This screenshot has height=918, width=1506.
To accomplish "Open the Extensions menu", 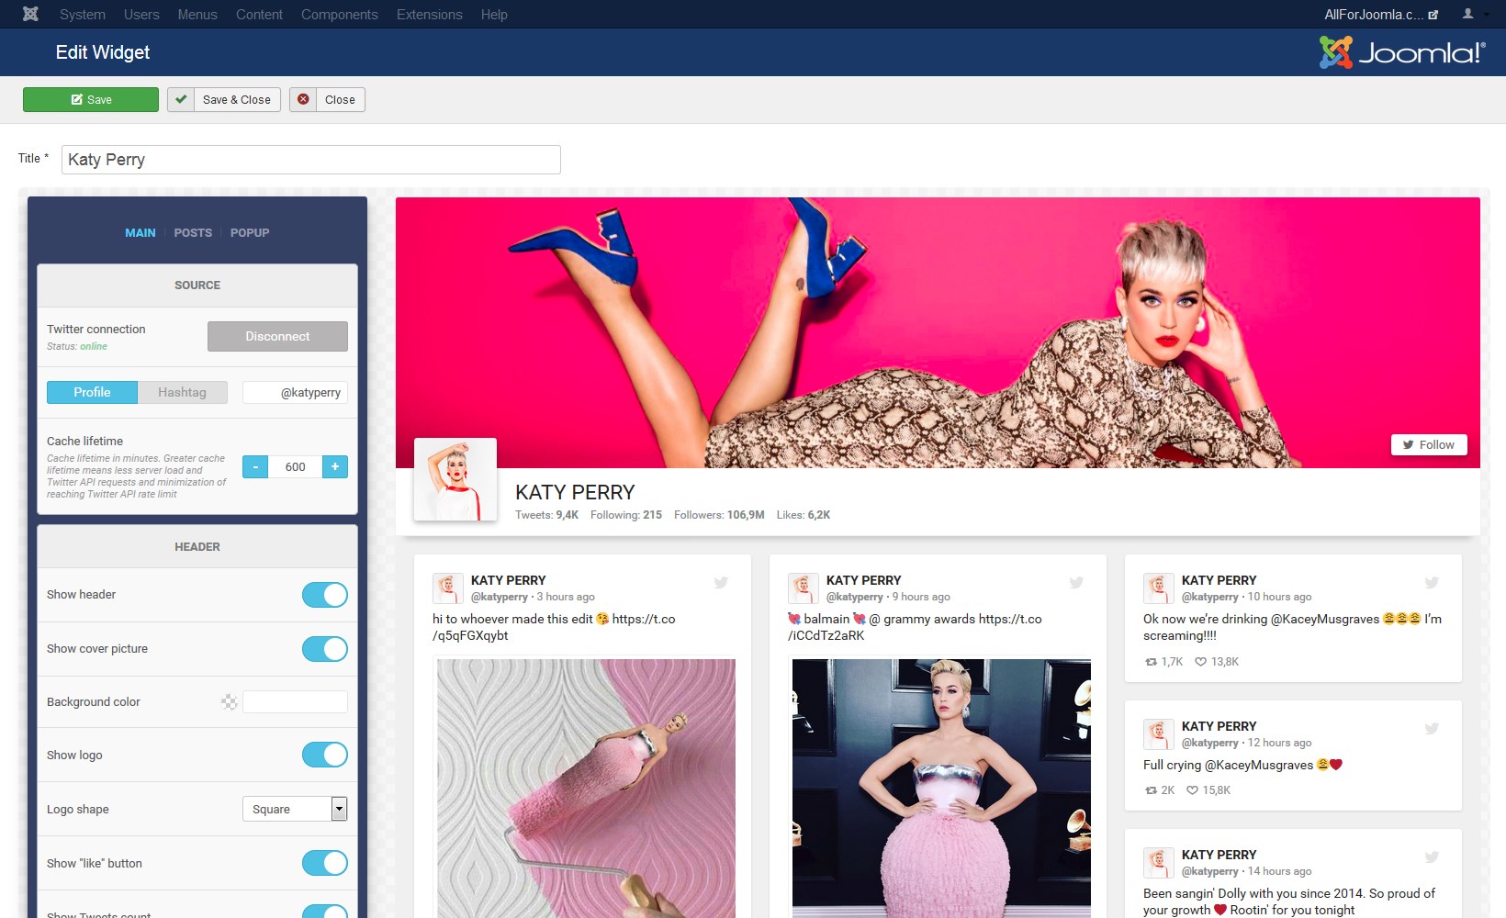I will pyautogui.click(x=429, y=15).
